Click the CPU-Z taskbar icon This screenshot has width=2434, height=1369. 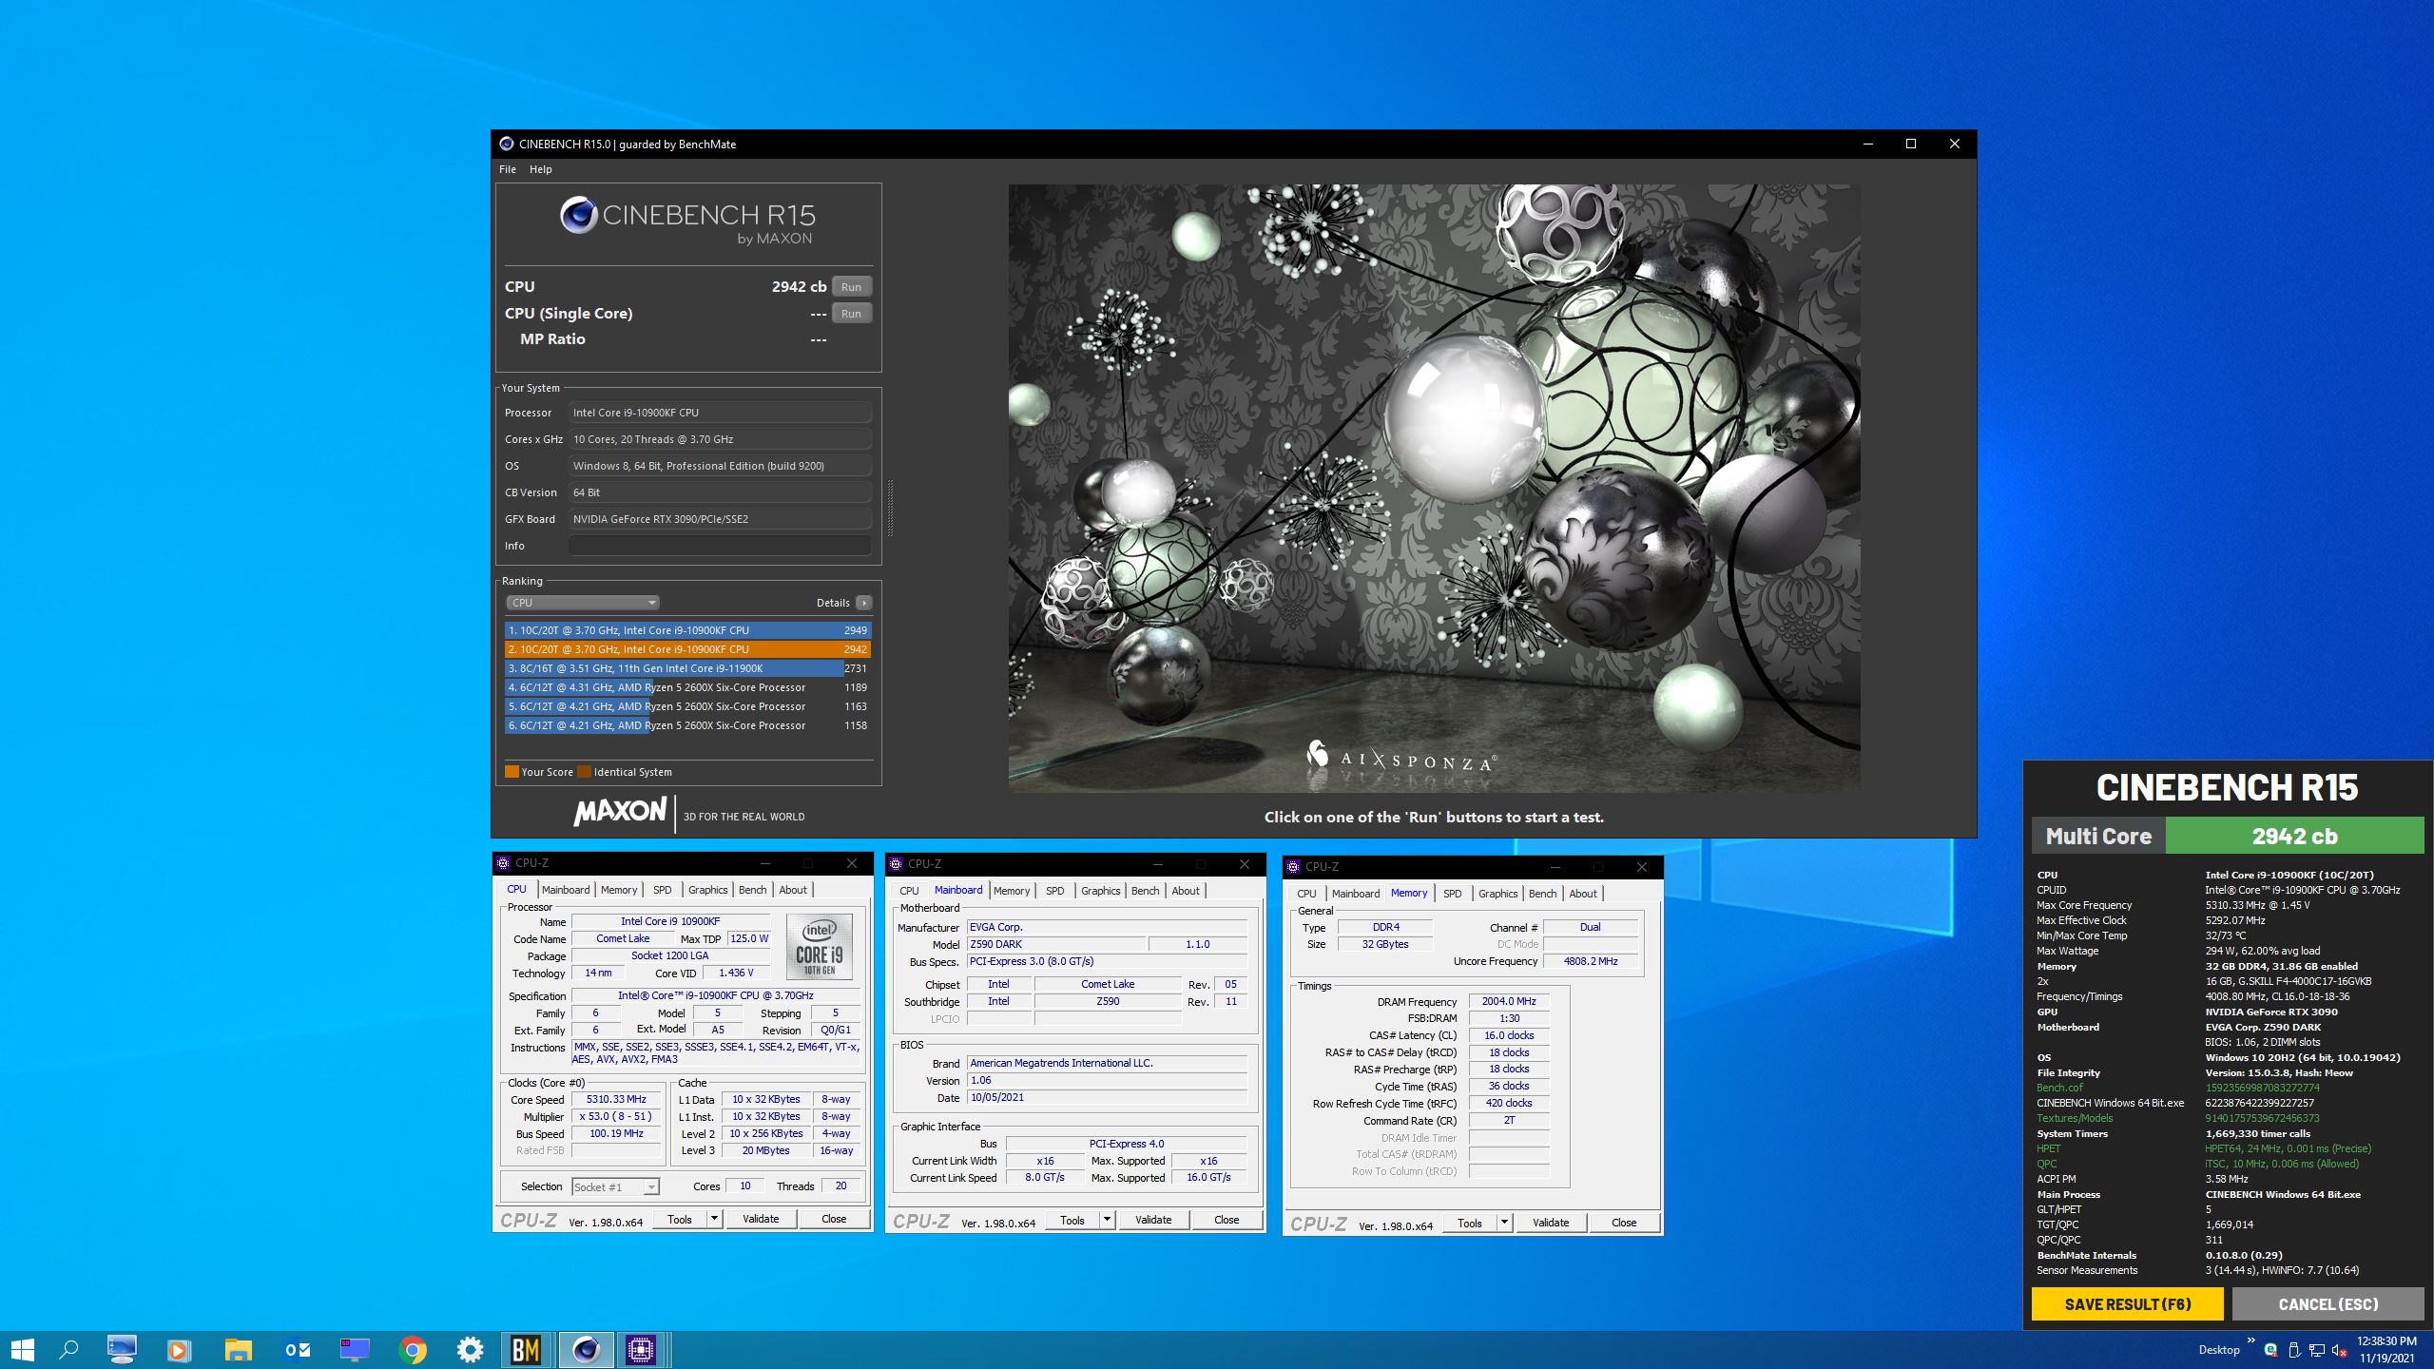coord(642,1349)
